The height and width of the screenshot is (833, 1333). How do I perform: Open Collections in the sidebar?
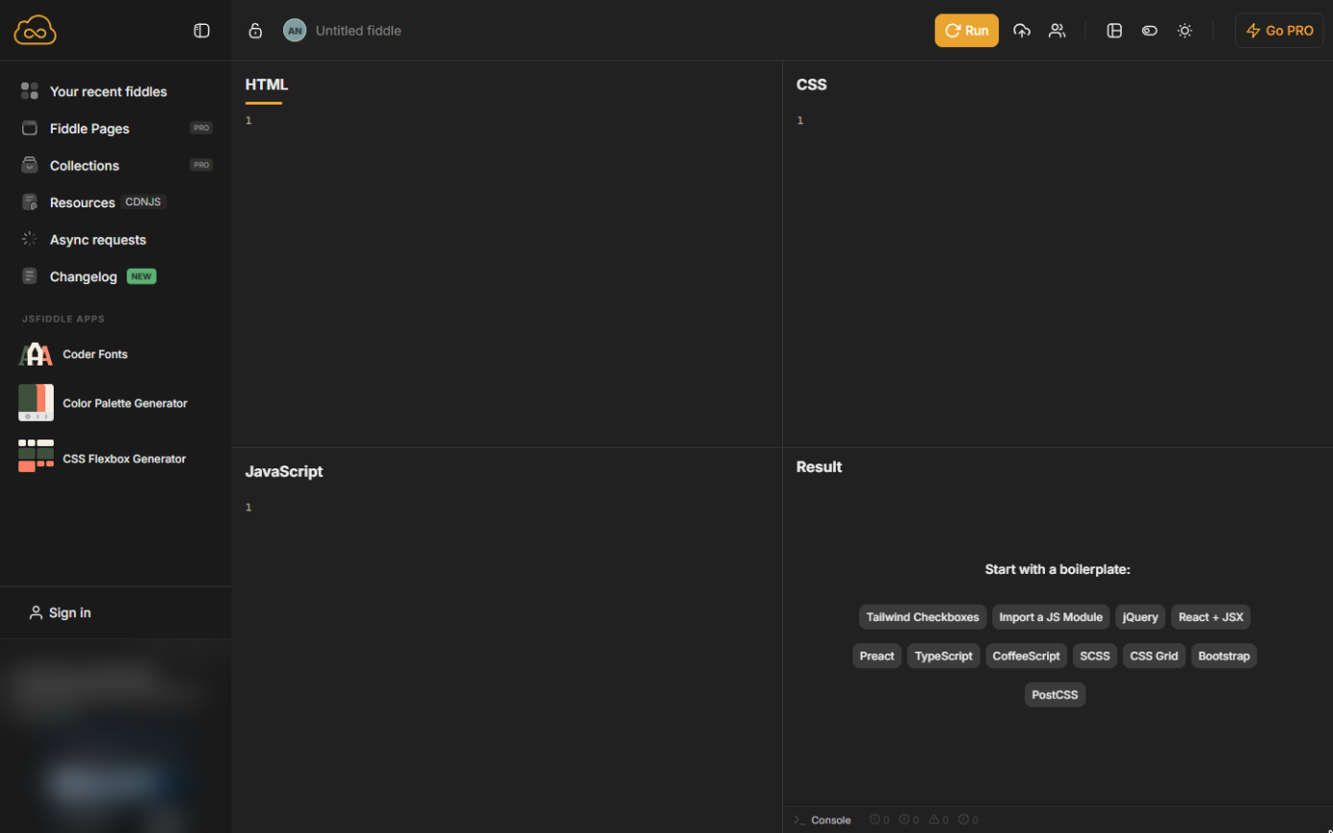point(116,165)
